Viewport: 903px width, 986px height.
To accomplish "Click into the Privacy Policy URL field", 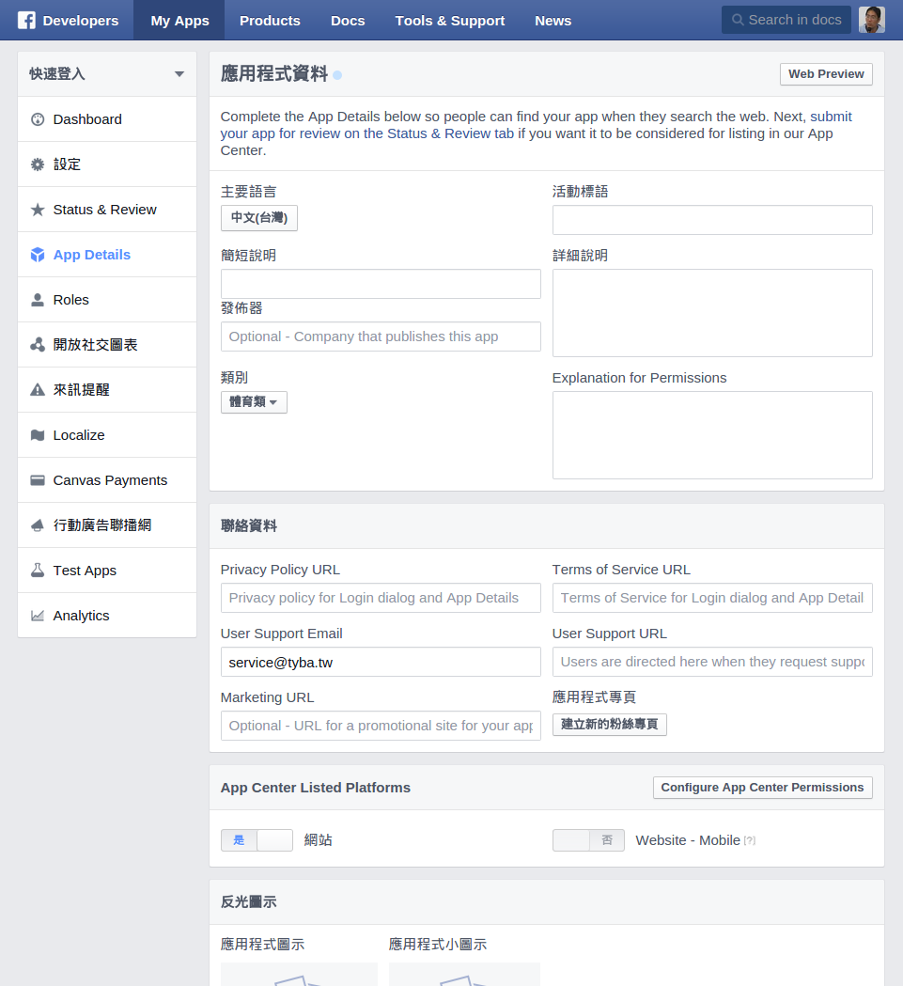I will [381, 598].
